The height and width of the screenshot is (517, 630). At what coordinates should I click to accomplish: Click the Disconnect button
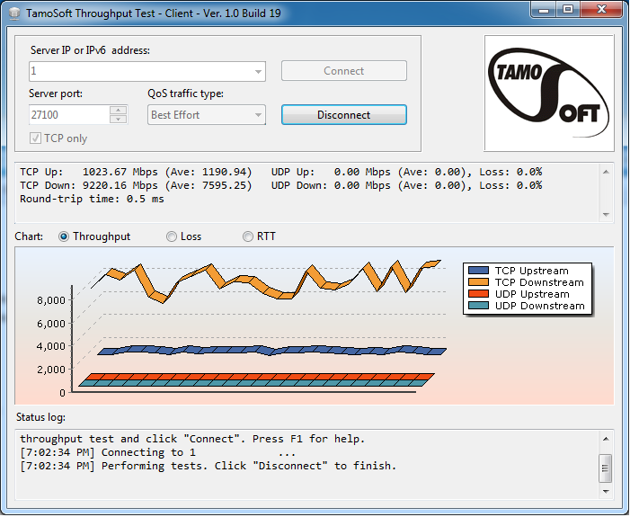pos(344,115)
